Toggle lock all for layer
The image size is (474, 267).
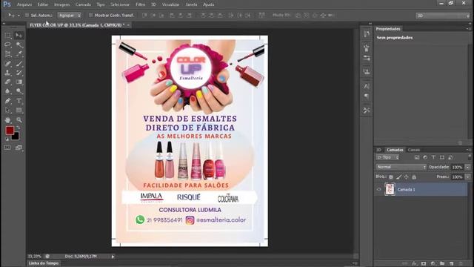point(414,177)
